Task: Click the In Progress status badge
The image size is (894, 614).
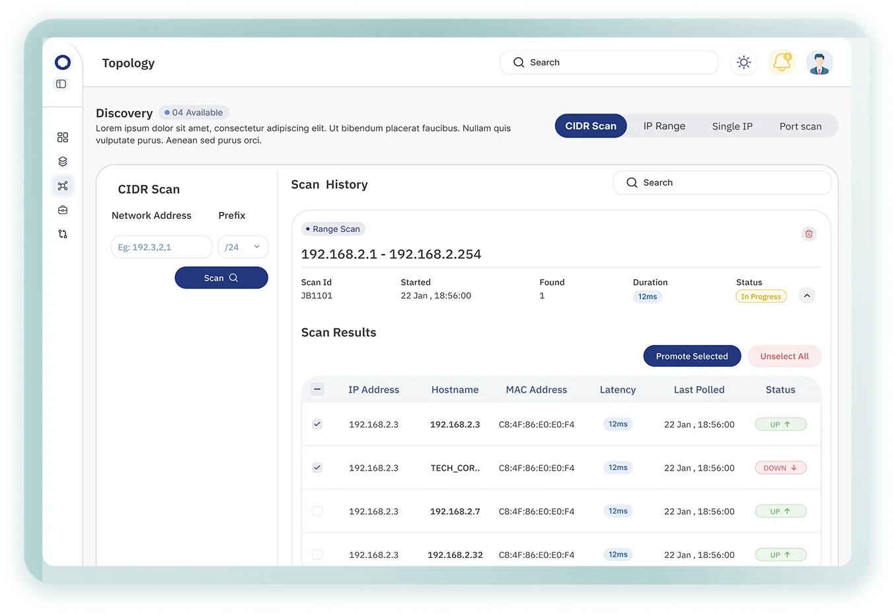Action: (x=761, y=297)
